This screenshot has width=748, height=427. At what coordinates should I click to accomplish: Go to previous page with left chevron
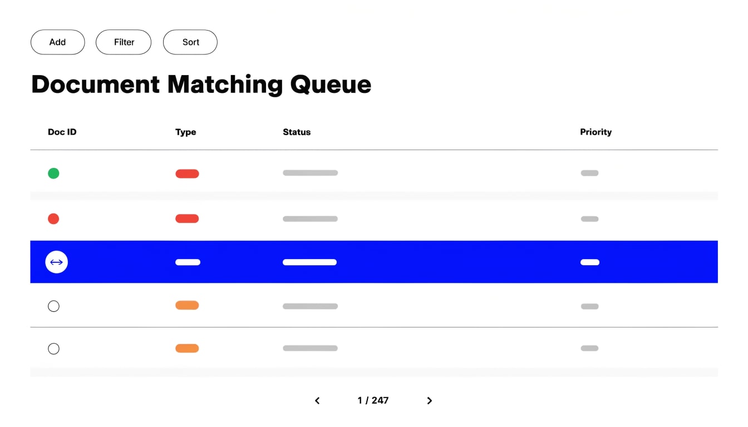[317, 401]
